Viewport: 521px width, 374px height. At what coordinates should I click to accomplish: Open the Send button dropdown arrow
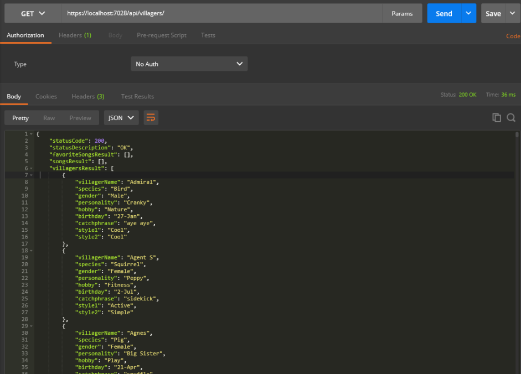(468, 13)
